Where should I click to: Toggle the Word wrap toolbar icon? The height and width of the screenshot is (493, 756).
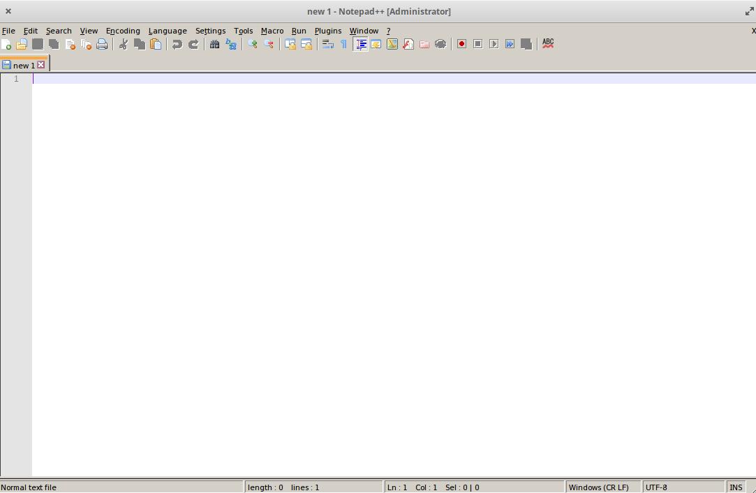click(x=328, y=45)
